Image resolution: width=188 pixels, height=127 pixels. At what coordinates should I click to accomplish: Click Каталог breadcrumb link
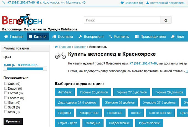point(80,47)
